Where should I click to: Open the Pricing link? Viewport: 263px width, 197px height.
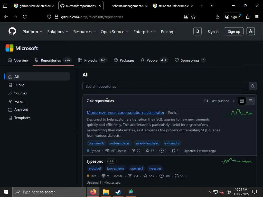[167, 32]
